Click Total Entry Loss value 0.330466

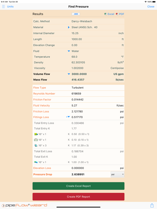click(x=78, y=123)
